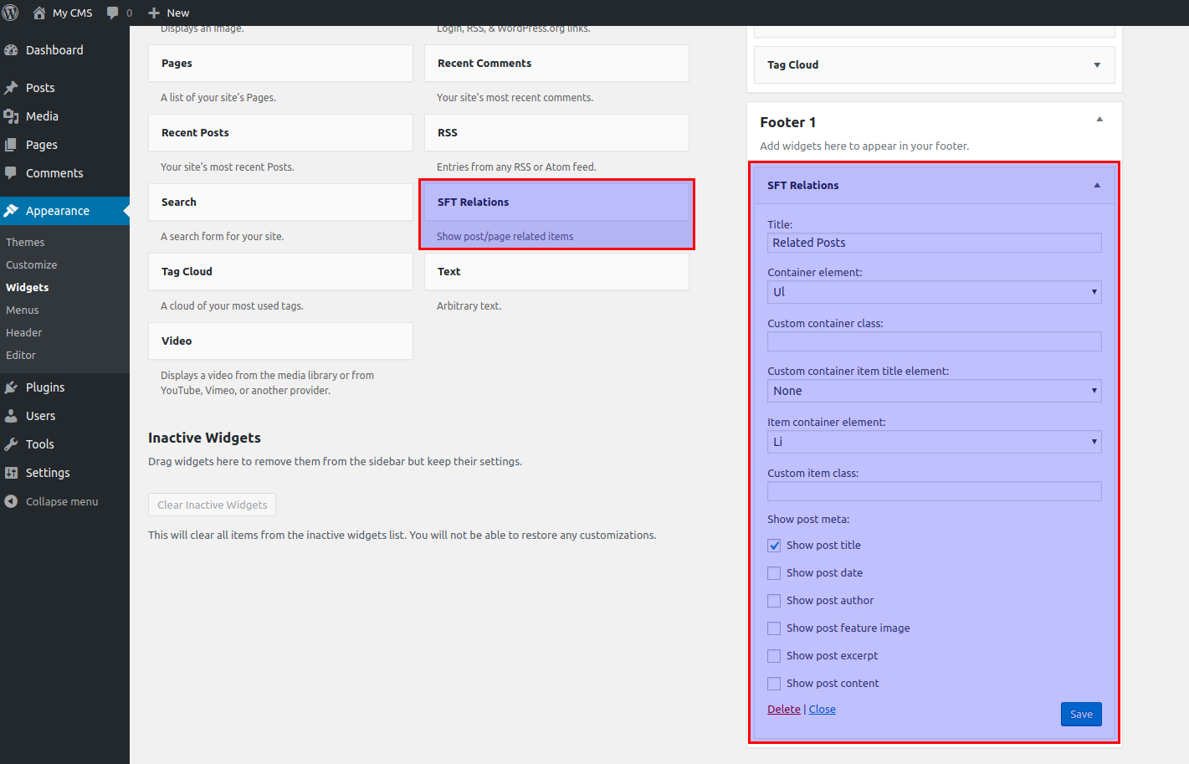Screen dimensions: 1189x764
Task: Enable Show post feature image checkbox
Action: [774, 628]
